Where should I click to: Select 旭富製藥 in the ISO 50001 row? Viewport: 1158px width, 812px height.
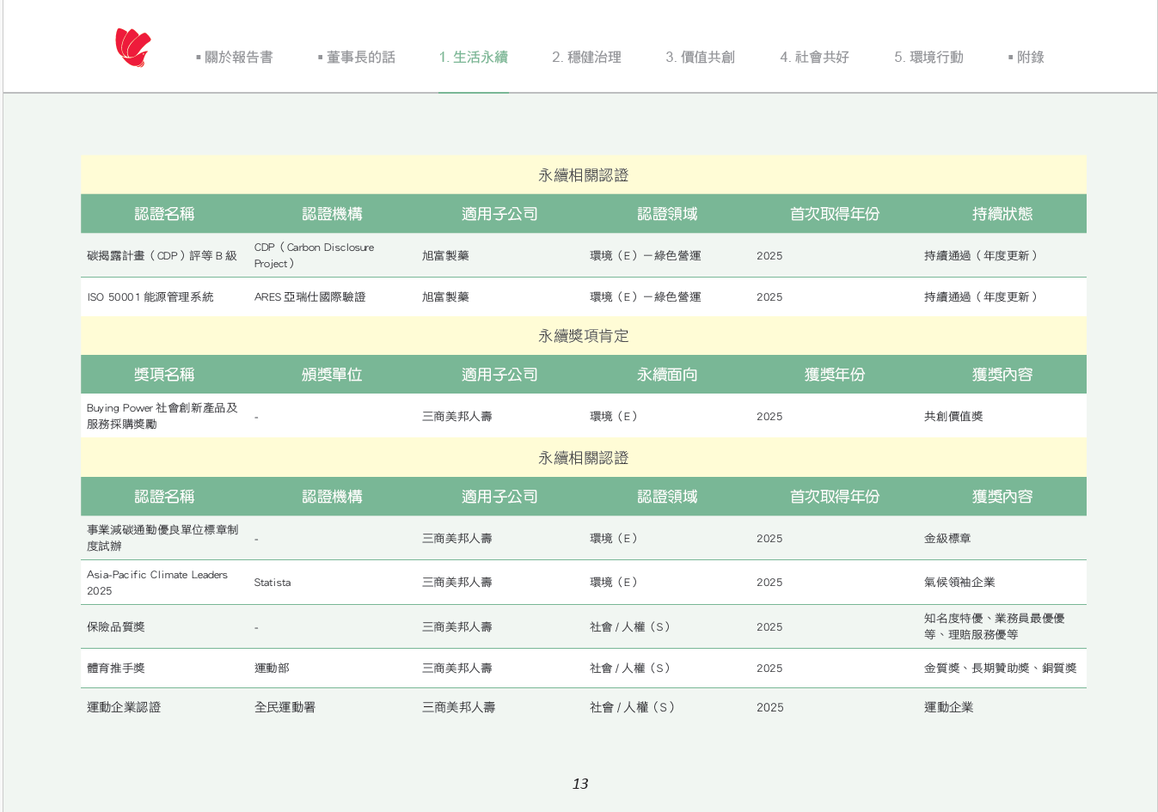[445, 297]
